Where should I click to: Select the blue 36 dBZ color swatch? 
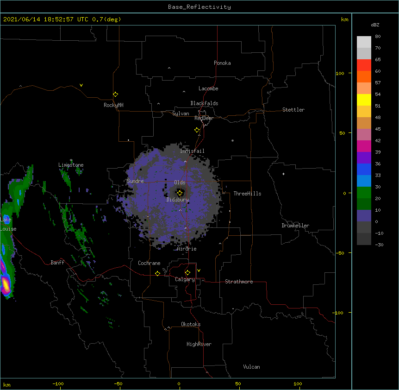(364, 169)
